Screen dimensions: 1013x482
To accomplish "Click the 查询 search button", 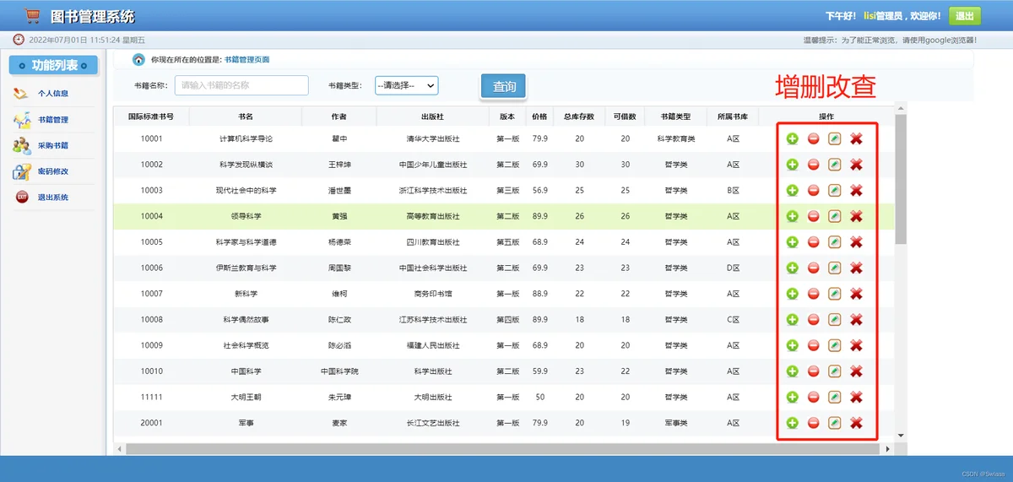I will [x=504, y=86].
